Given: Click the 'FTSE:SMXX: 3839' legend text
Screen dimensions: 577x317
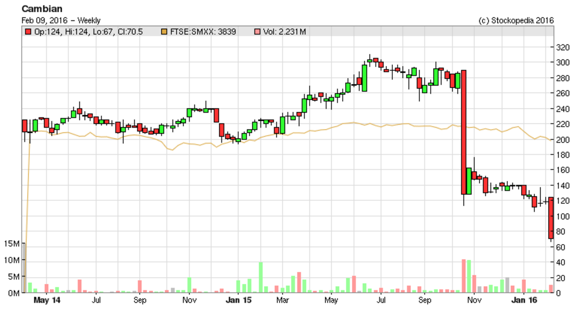Looking at the screenshot, I should pyautogui.click(x=203, y=32).
